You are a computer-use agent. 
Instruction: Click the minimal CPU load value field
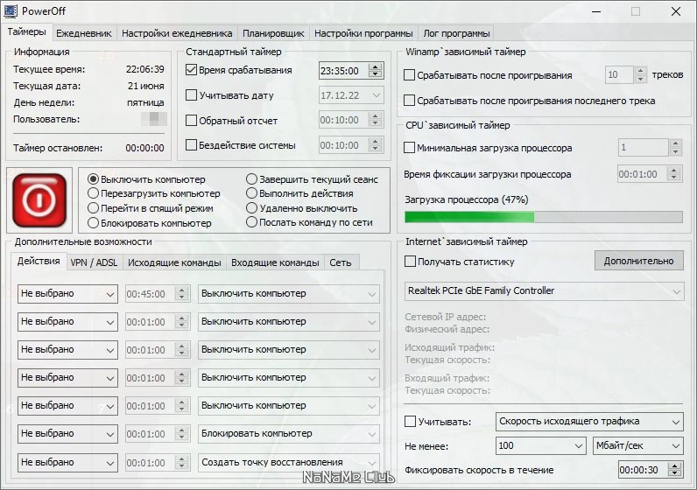(643, 147)
